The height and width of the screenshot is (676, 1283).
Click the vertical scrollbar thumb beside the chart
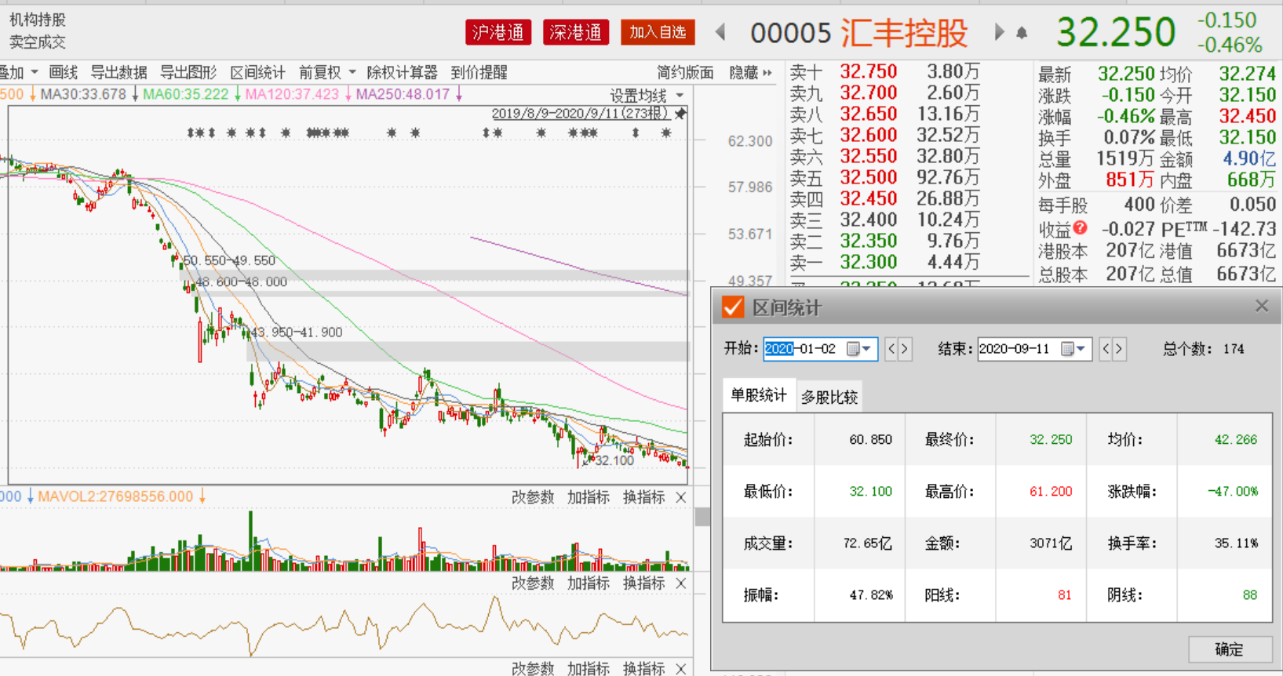(x=702, y=516)
